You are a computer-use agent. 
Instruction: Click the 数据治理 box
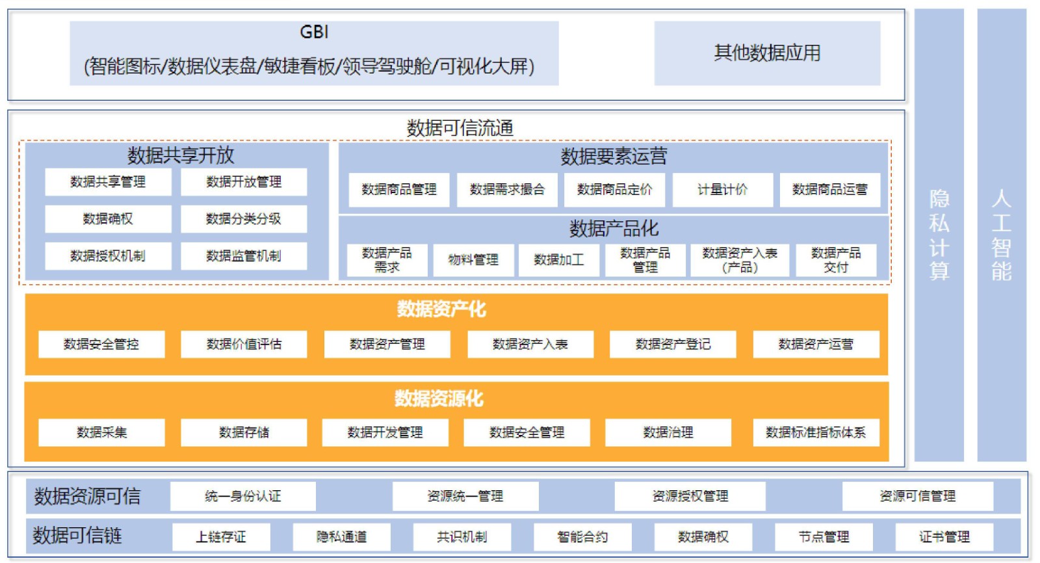[668, 433]
